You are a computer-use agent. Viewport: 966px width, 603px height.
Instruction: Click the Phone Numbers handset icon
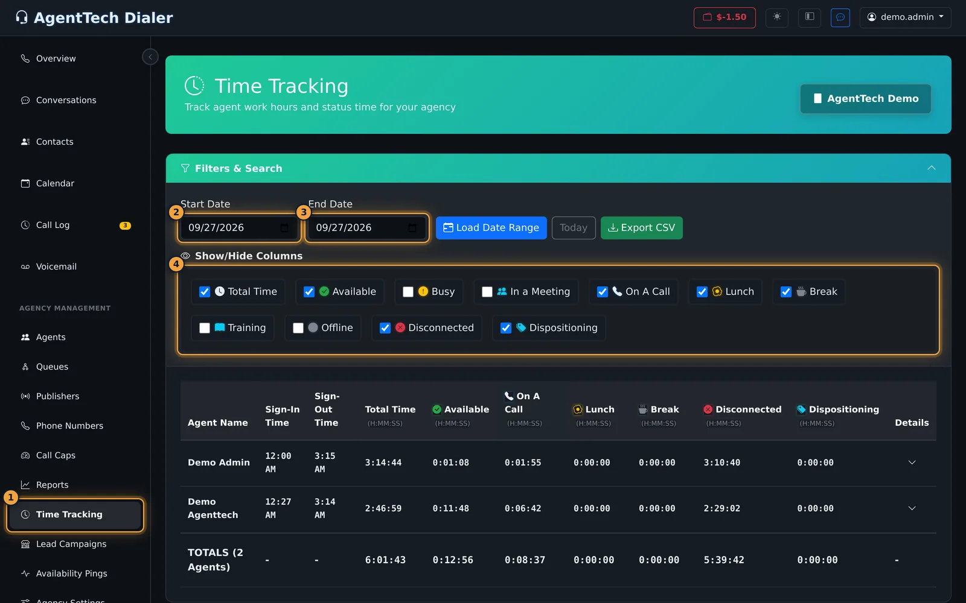25,426
